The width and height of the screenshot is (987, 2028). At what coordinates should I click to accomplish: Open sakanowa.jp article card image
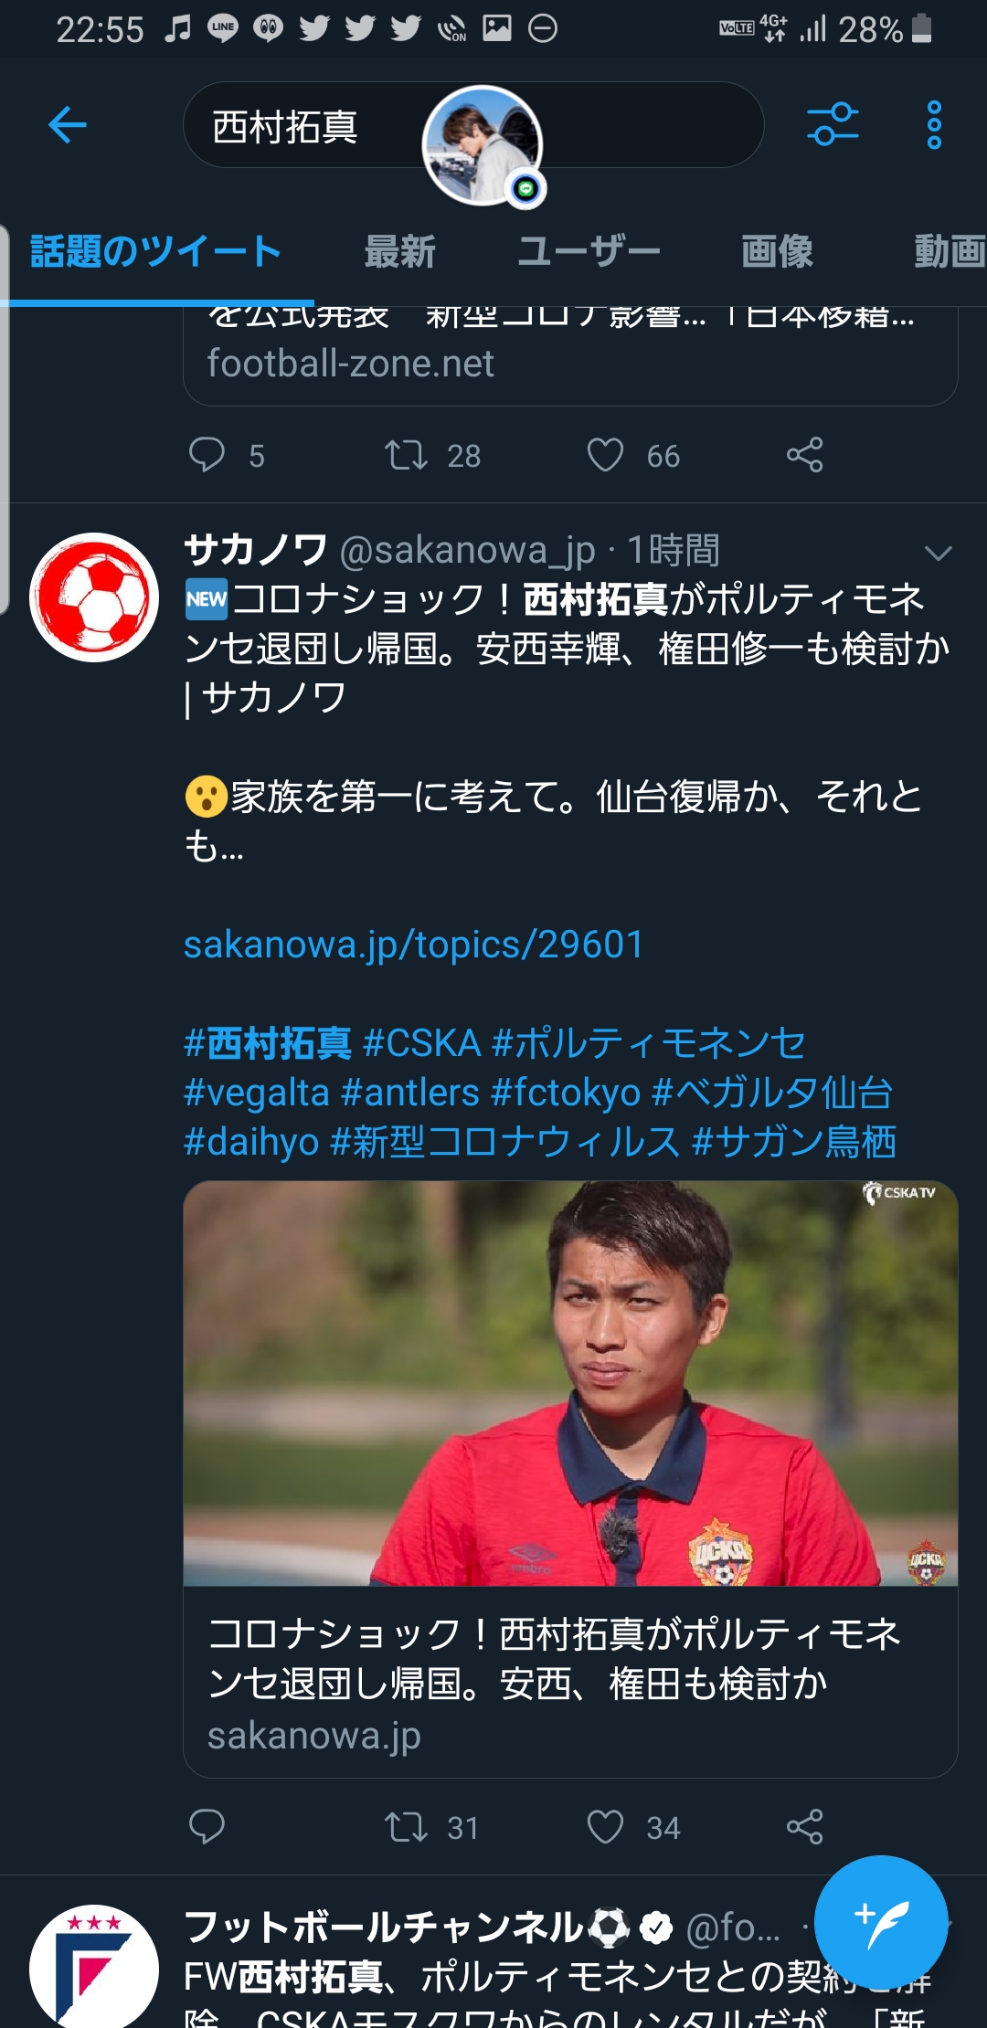tap(570, 1383)
